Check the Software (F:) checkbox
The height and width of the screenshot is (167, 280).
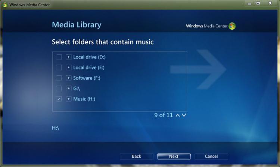pos(59,78)
